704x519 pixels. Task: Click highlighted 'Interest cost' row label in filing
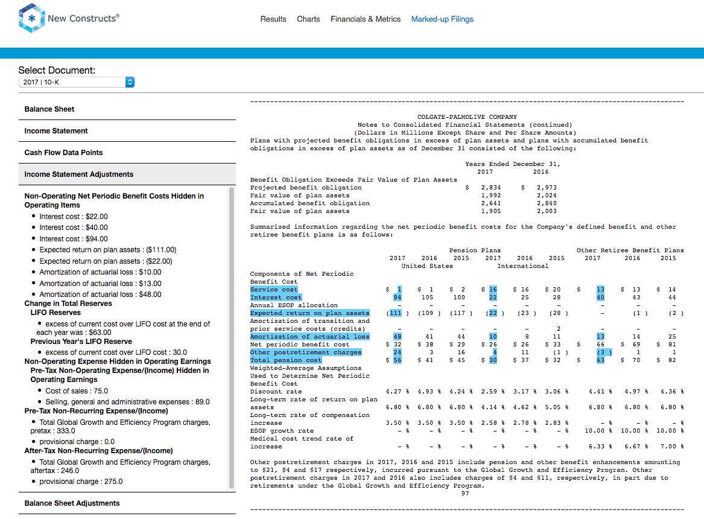coord(276,297)
